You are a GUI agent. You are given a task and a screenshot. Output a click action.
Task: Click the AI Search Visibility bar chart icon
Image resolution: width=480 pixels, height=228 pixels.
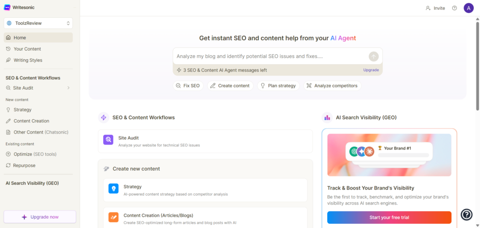[327, 118]
